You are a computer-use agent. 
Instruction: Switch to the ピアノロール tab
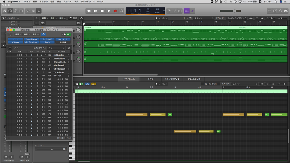[129, 79]
